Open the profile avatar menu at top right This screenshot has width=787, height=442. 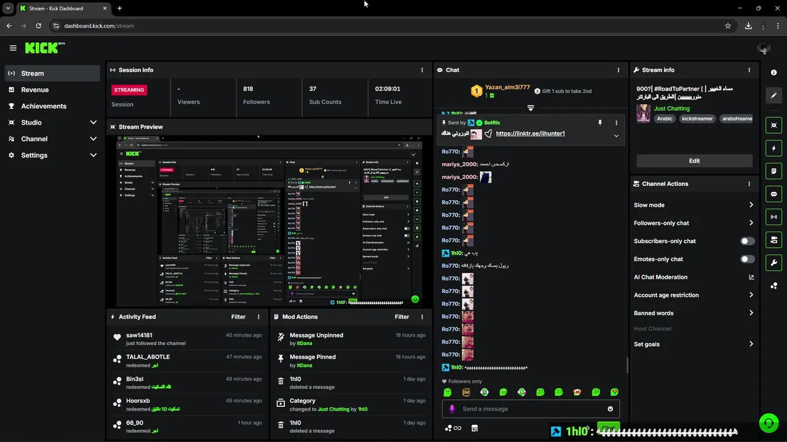tap(764, 48)
